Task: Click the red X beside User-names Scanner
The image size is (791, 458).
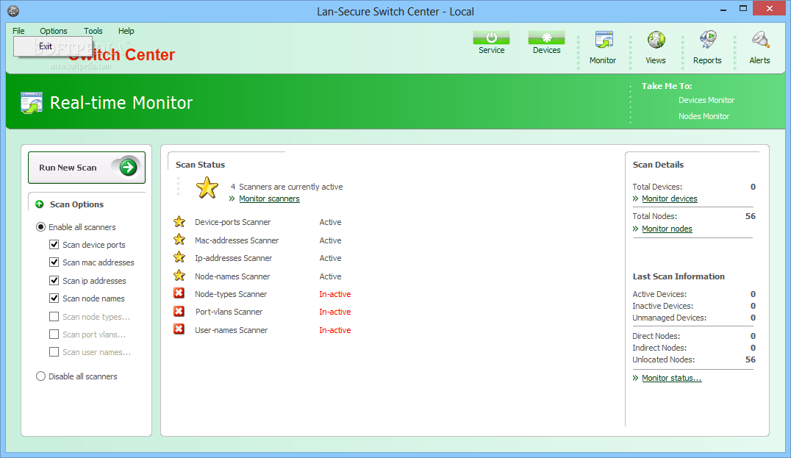Action: pyautogui.click(x=179, y=329)
